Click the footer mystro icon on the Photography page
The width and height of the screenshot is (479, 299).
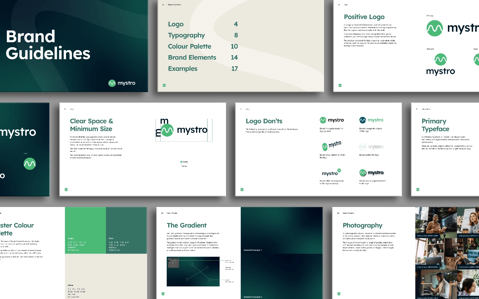(x=339, y=293)
